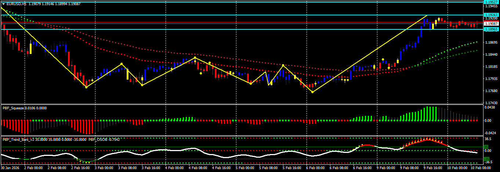The image size is (500, 172).
Task: Click the 5 Feb 08:00 time label
Action: pos(268,168)
